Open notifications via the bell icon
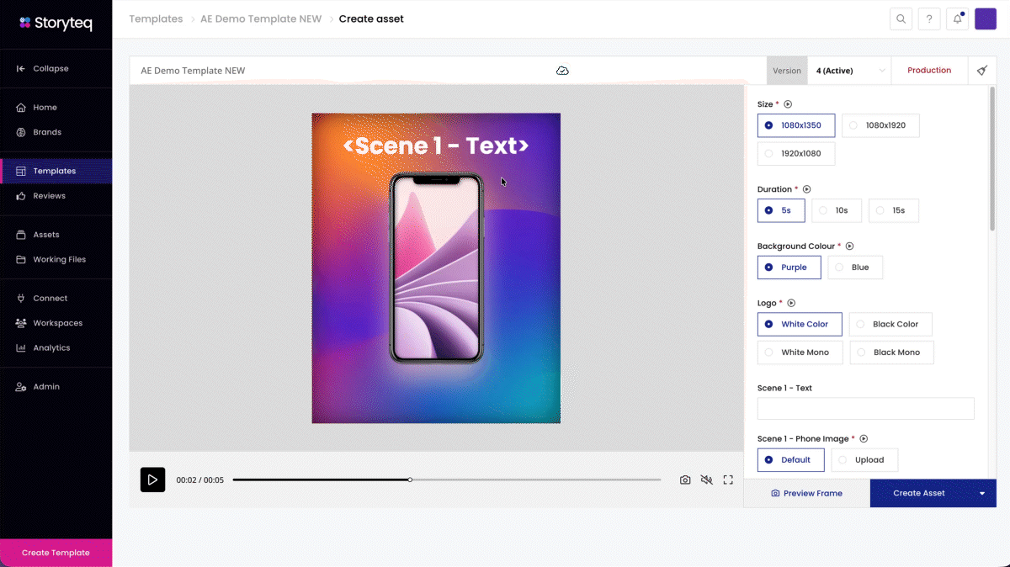The image size is (1010, 567). (957, 19)
